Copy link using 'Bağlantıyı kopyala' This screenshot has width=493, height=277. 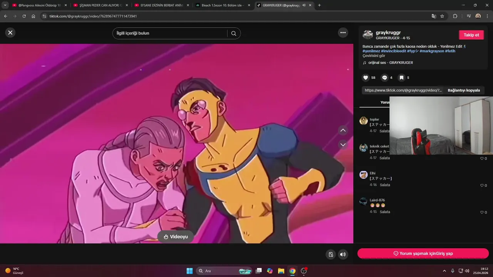pyautogui.click(x=464, y=90)
